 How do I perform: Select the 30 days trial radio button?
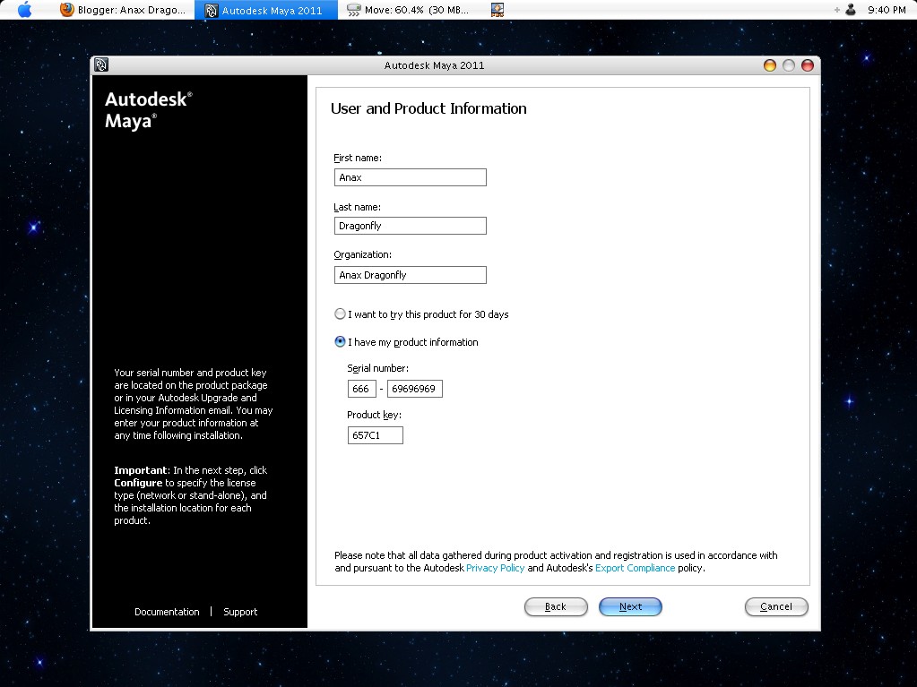(340, 313)
